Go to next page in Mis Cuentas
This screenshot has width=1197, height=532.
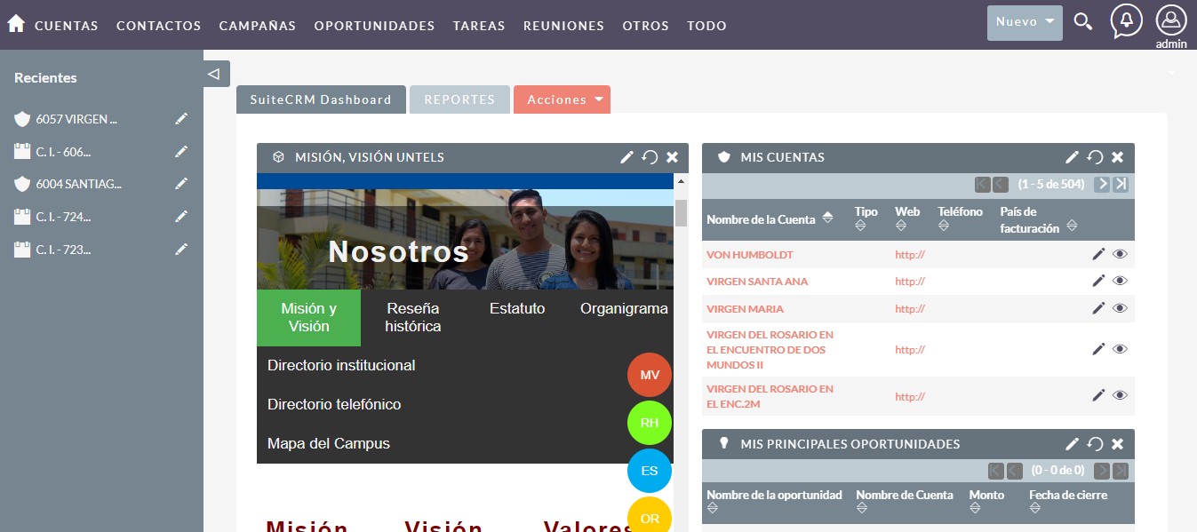1102,184
